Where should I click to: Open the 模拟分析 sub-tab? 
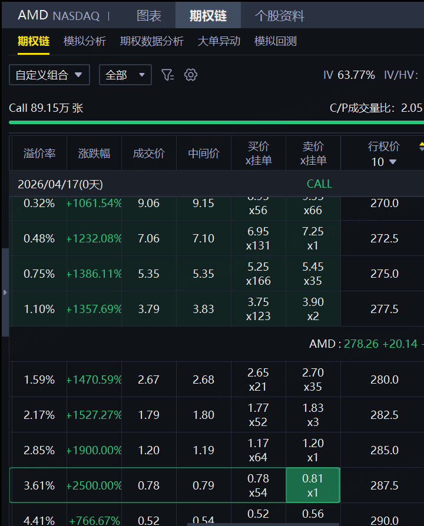point(85,41)
